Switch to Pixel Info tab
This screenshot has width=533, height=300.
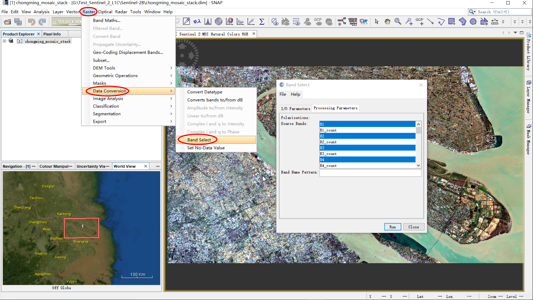(x=52, y=34)
